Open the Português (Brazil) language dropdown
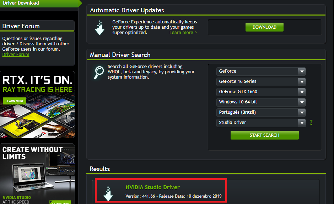 (x=261, y=112)
